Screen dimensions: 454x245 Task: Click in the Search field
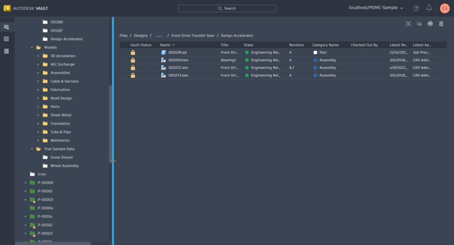click(x=227, y=8)
